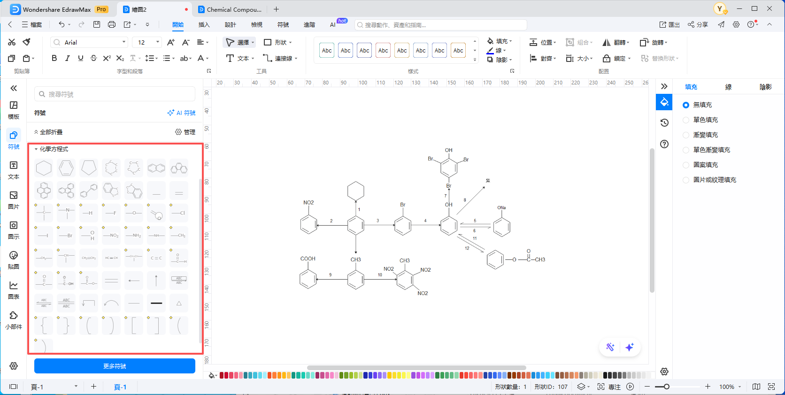This screenshot has height=395, width=785.
Task: Open the Templates sidebar panel
Action: pos(14,110)
